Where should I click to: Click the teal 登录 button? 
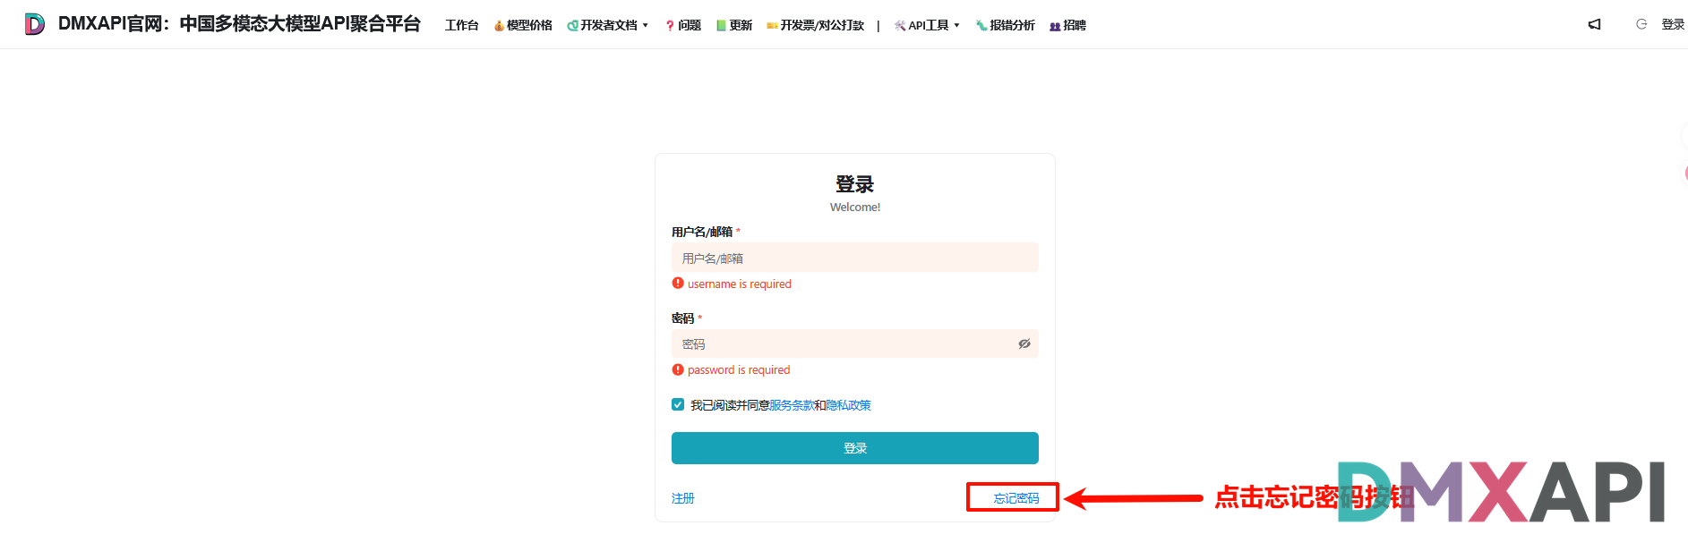point(855,448)
